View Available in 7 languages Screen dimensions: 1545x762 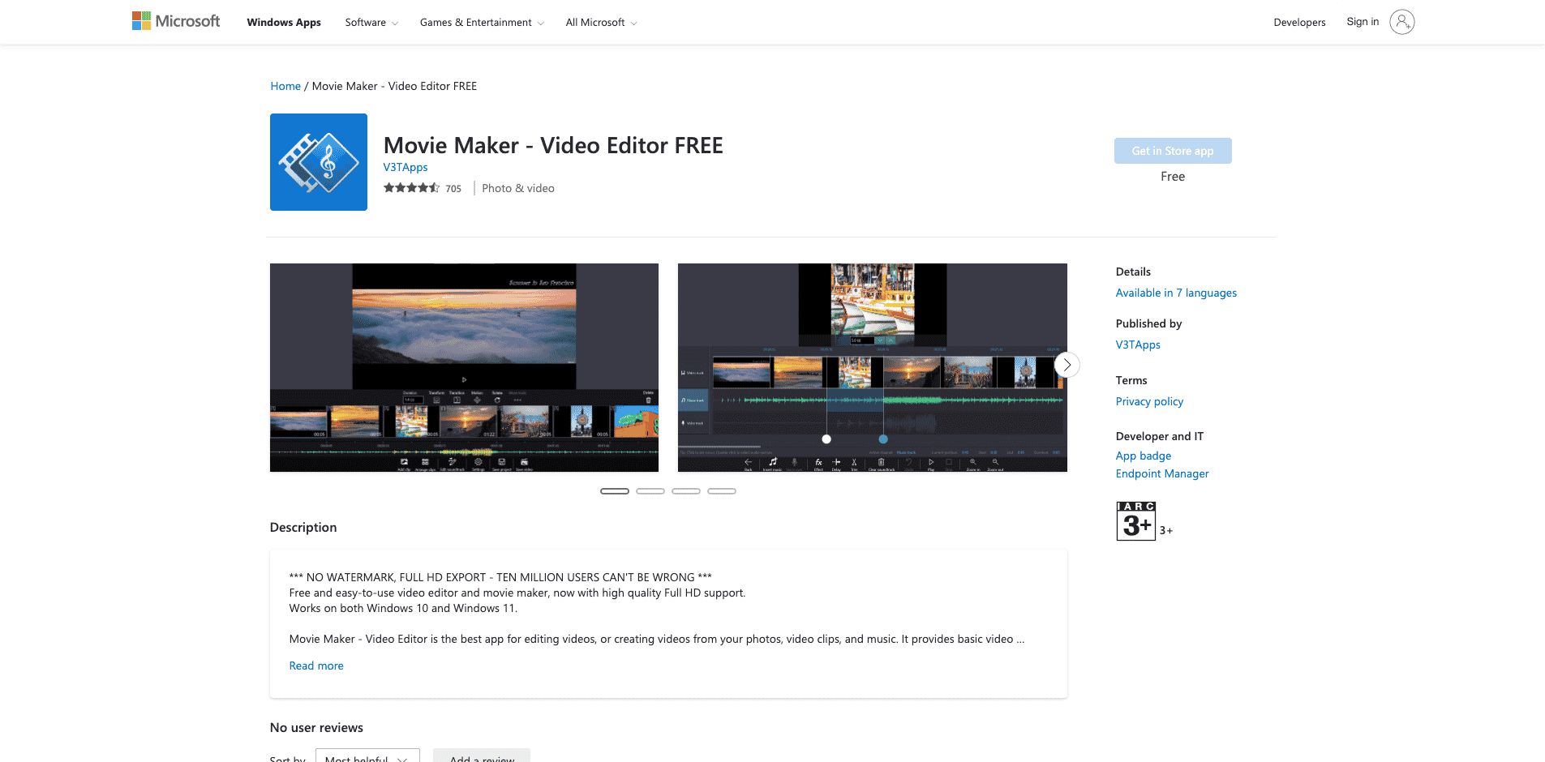tap(1176, 293)
